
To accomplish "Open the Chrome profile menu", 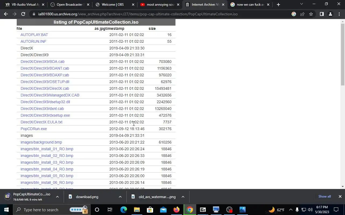I will (x=330, y=14).
